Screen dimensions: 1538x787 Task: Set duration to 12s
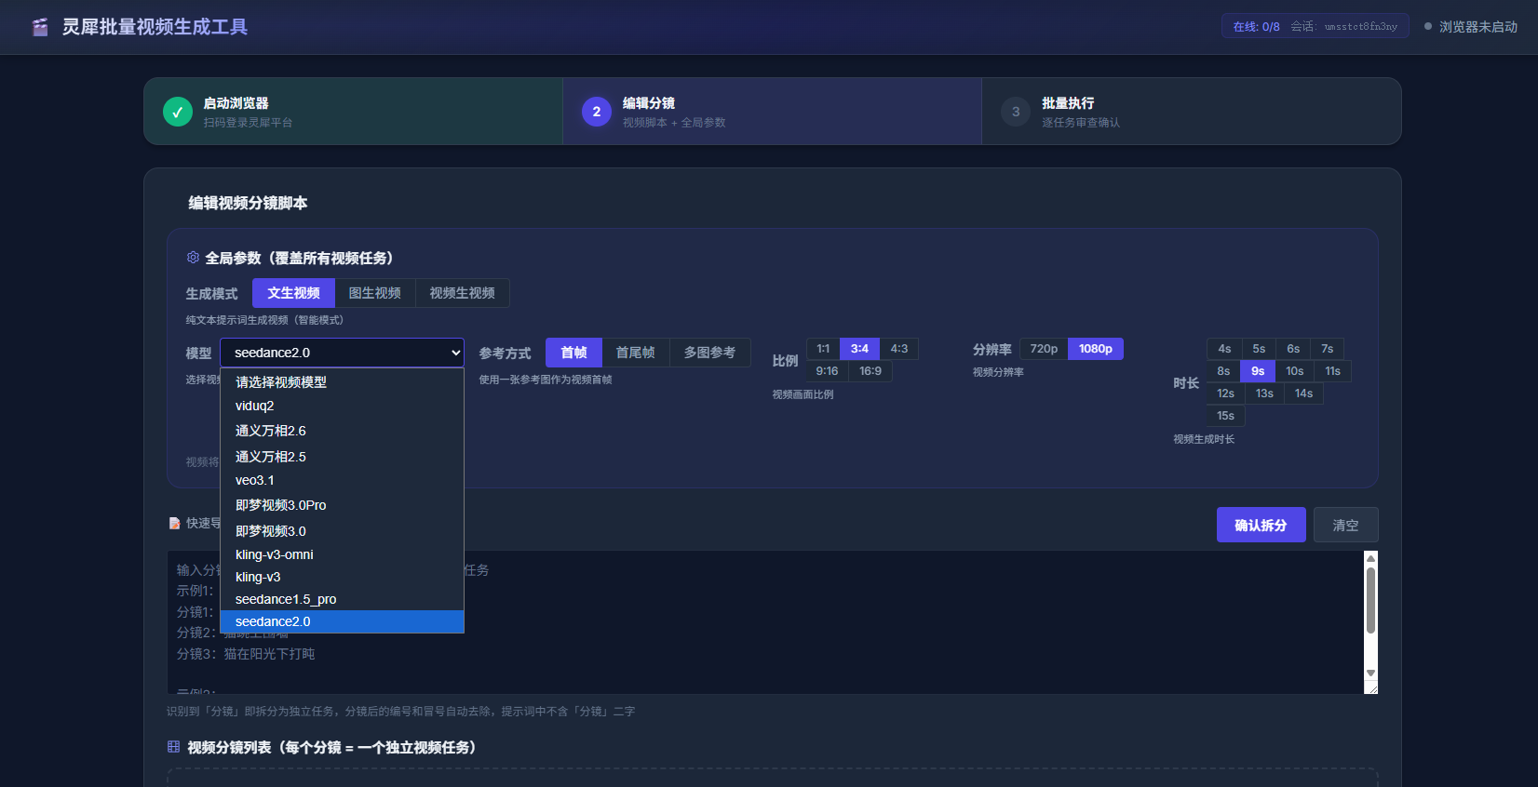click(x=1225, y=393)
